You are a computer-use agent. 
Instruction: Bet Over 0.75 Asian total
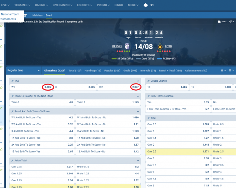click(42, 167)
